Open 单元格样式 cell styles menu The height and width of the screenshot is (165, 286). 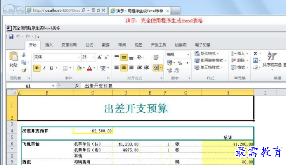coord(208,67)
